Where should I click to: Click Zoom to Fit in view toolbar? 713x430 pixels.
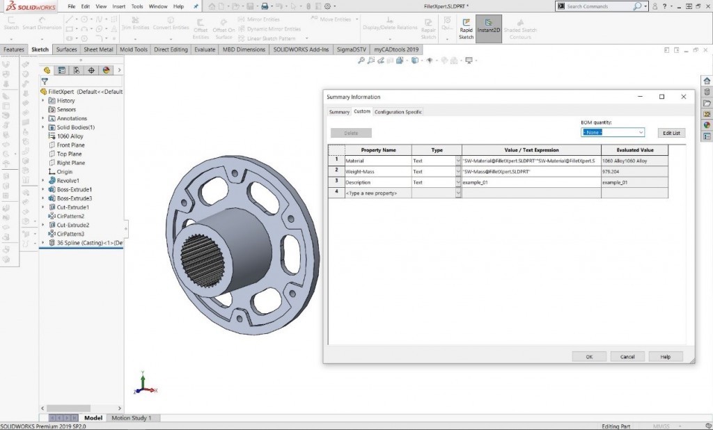tap(361, 60)
